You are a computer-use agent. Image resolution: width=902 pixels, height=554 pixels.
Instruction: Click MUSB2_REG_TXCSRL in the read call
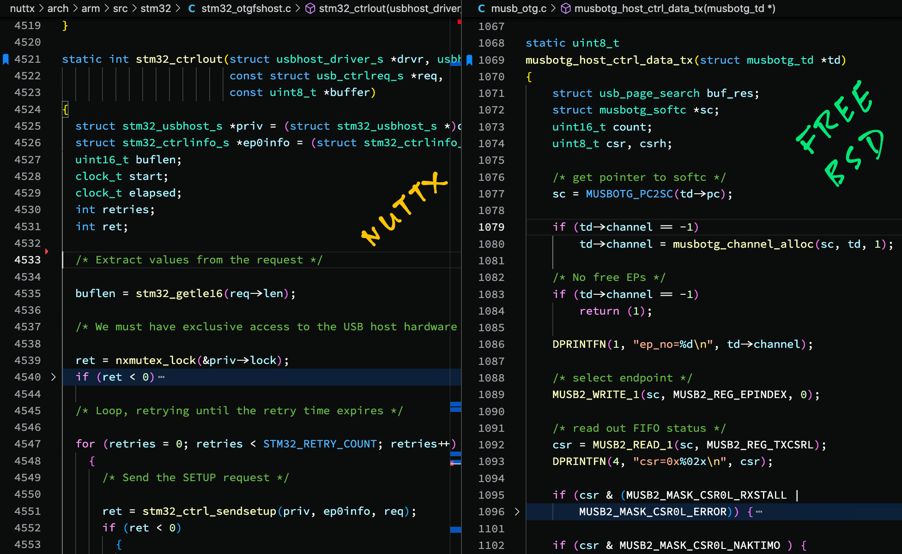click(x=760, y=445)
